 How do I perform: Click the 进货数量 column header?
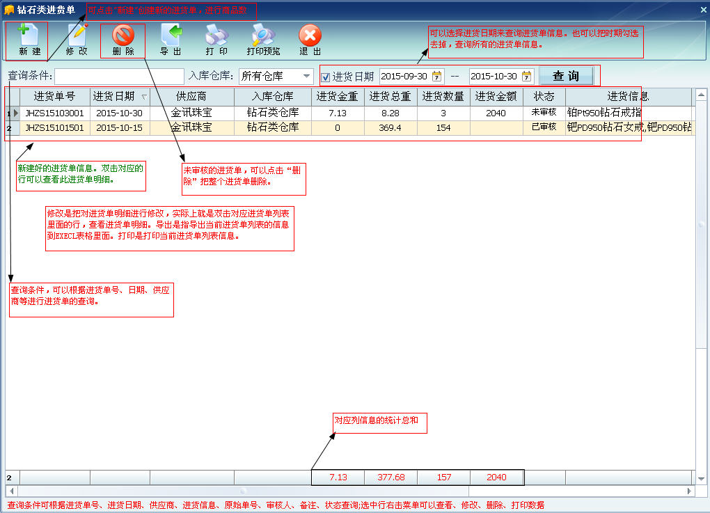[x=443, y=97]
